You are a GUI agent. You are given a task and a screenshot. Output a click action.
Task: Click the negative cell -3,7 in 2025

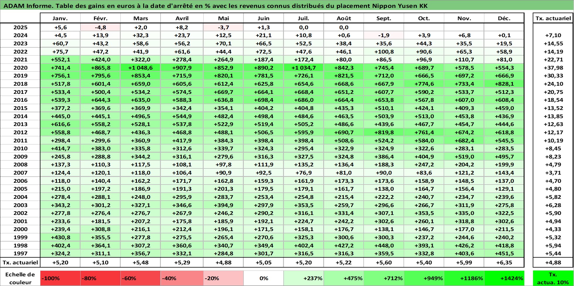223,27
